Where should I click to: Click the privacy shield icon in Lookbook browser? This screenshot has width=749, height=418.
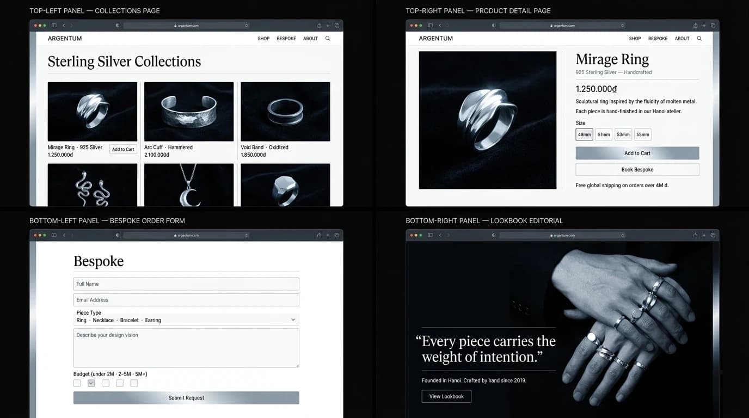(494, 235)
